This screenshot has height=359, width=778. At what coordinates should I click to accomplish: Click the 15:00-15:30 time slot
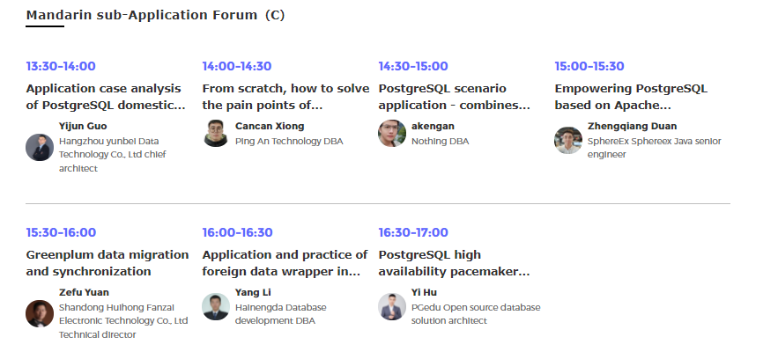589,66
